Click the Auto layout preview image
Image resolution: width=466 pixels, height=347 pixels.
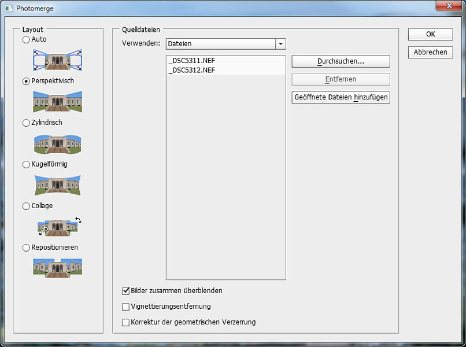57,60
